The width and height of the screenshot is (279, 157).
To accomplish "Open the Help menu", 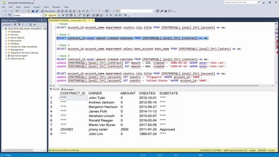I will pos(66,7).
